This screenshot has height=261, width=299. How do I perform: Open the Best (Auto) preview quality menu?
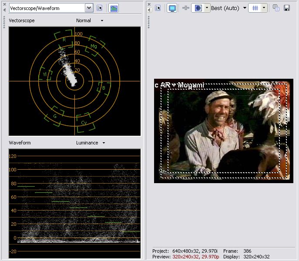[228, 8]
